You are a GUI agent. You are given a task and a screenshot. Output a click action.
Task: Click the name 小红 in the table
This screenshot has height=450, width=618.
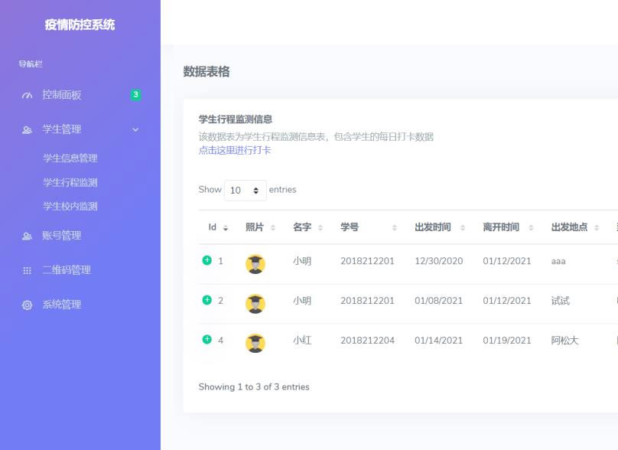click(302, 341)
